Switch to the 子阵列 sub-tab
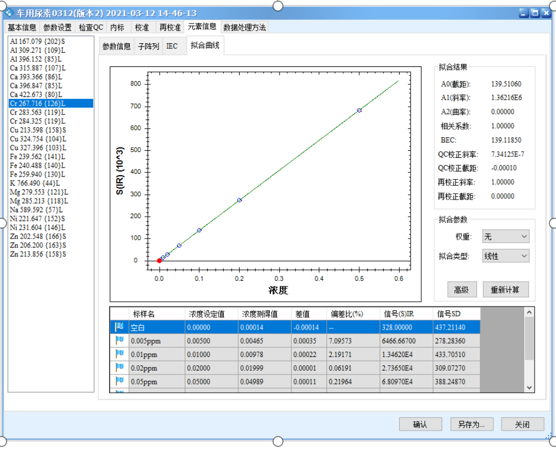The image size is (556, 453). click(148, 47)
